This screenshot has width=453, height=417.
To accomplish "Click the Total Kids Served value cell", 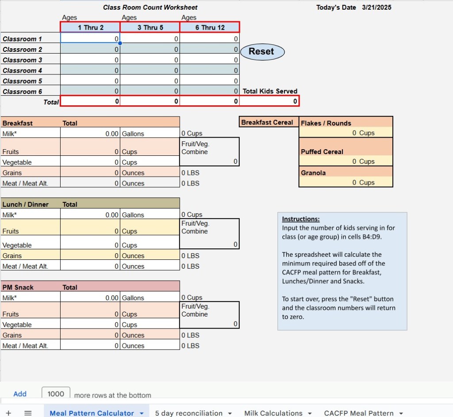I will pyautogui.click(x=269, y=101).
